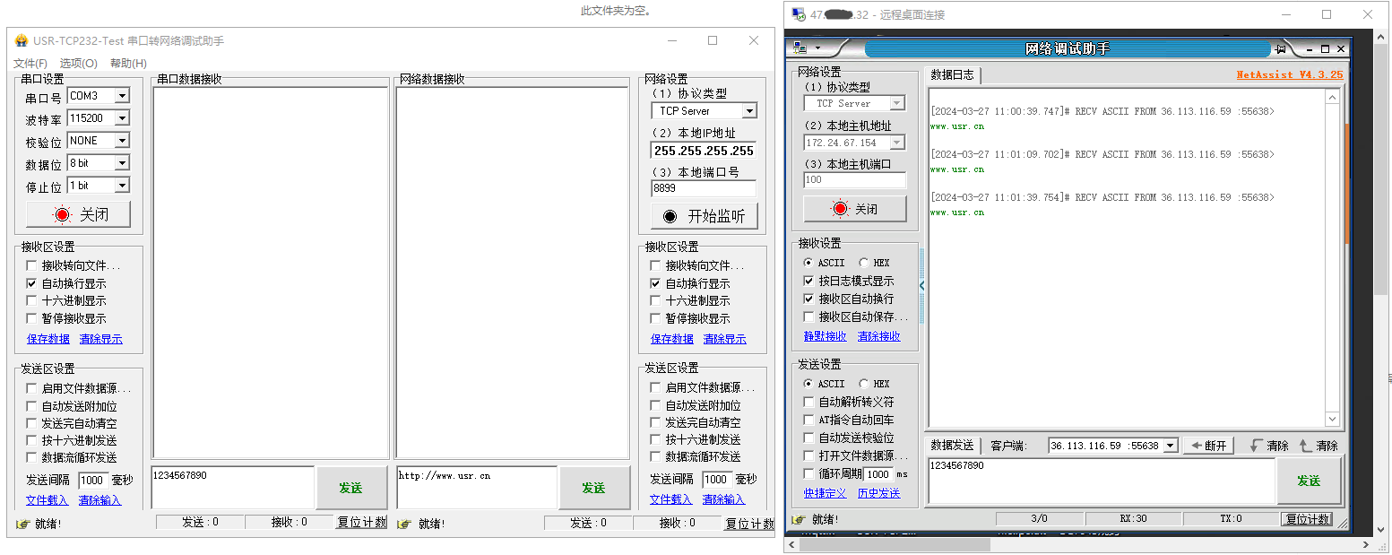Open the 选项(O) menu

[x=79, y=64]
